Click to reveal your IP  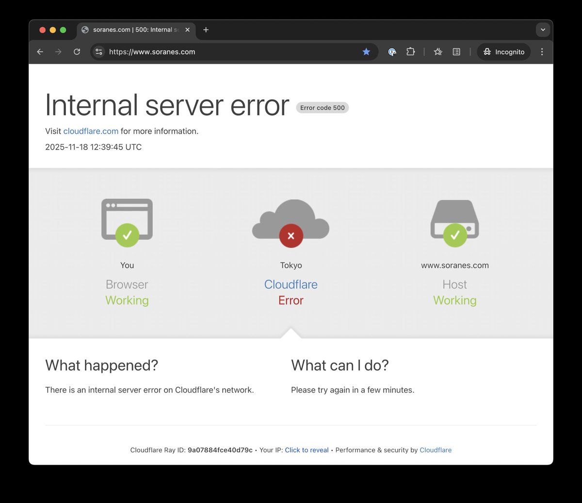[x=307, y=450]
